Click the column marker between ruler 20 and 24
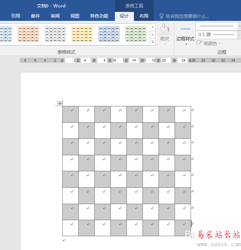241x250 pixels. coord(174,60)
